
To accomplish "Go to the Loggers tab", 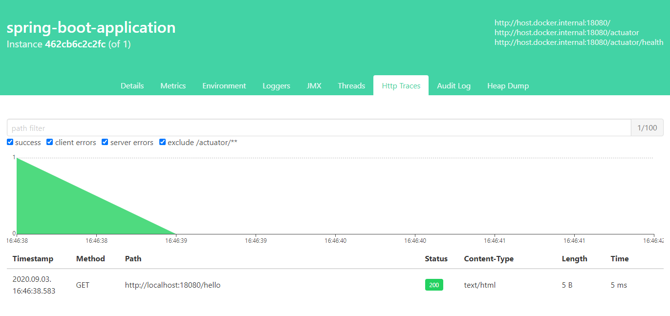I will [x=276, y=85].
